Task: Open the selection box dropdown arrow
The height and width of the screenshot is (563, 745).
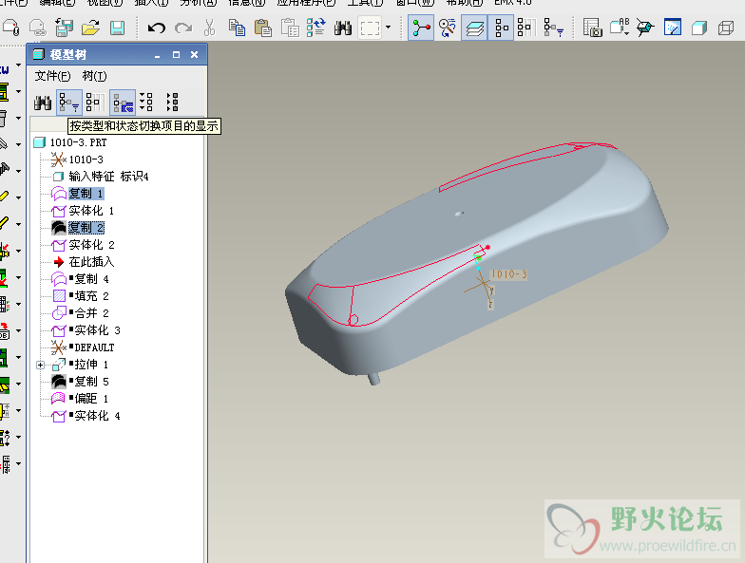Action: pyautogui.click(x=388, y=28)
